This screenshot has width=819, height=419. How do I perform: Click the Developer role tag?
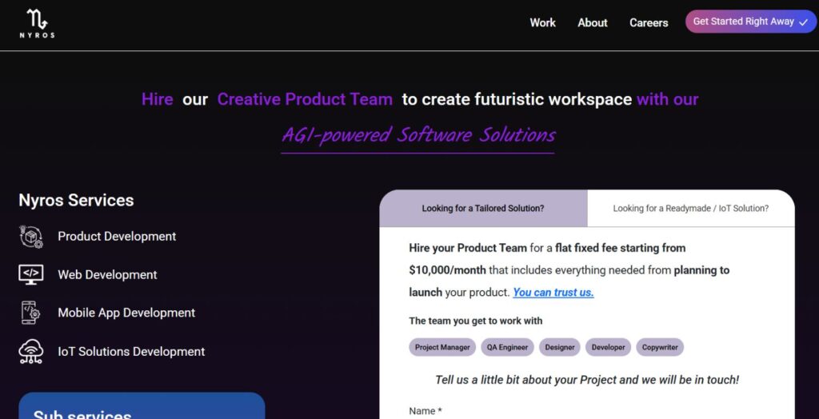[608, 347]
